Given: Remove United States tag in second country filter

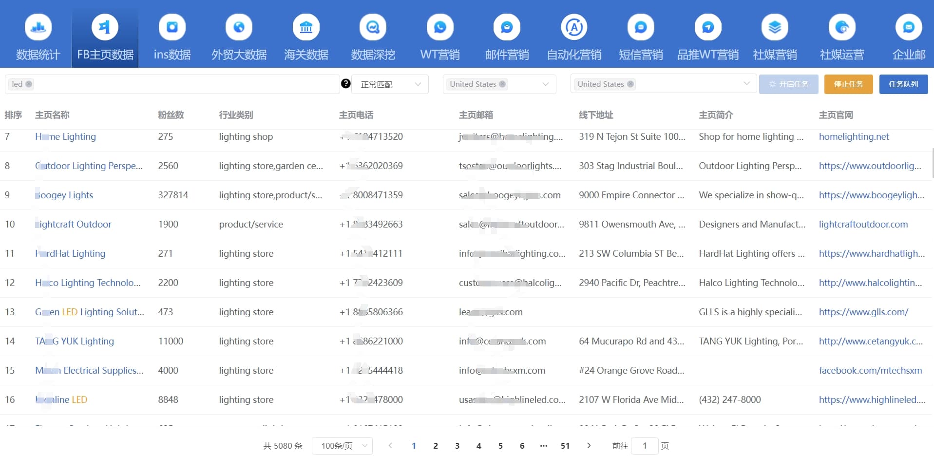Looking at the screenshot, I should (x=630, y=84).
